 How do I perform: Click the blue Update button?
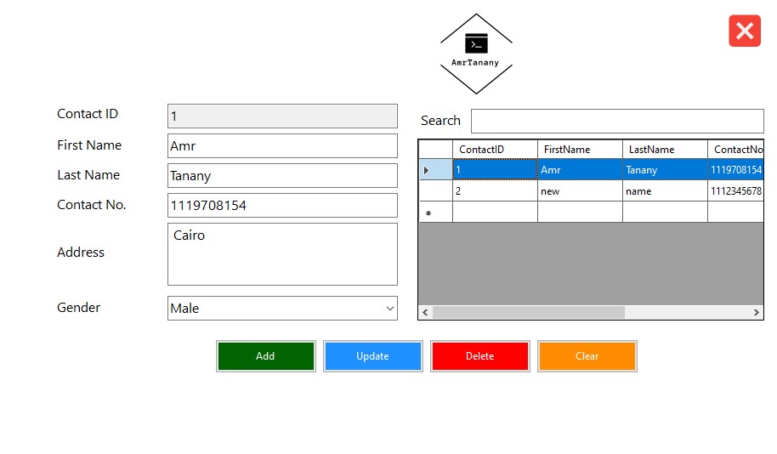(x=372, y=356)
